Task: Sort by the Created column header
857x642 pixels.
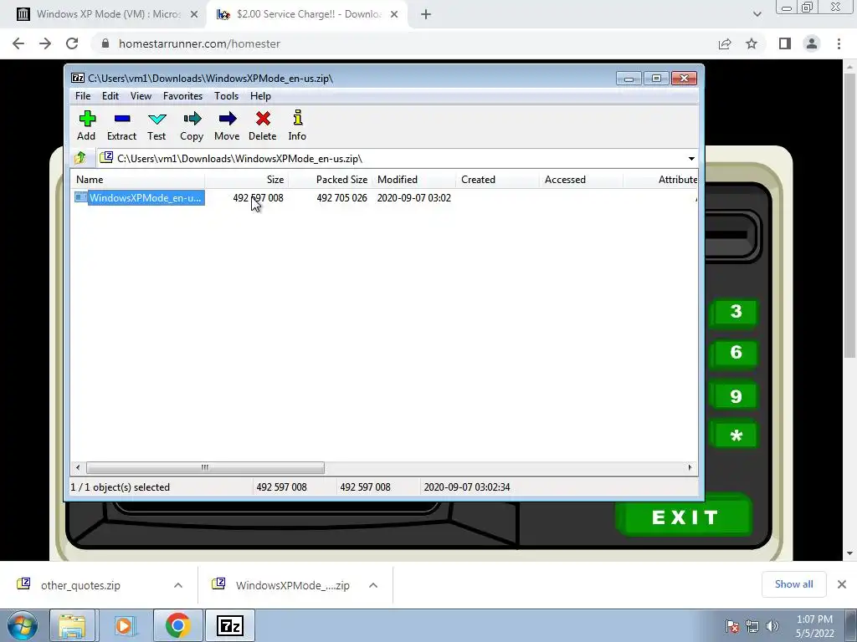Action: pos(497,180)
